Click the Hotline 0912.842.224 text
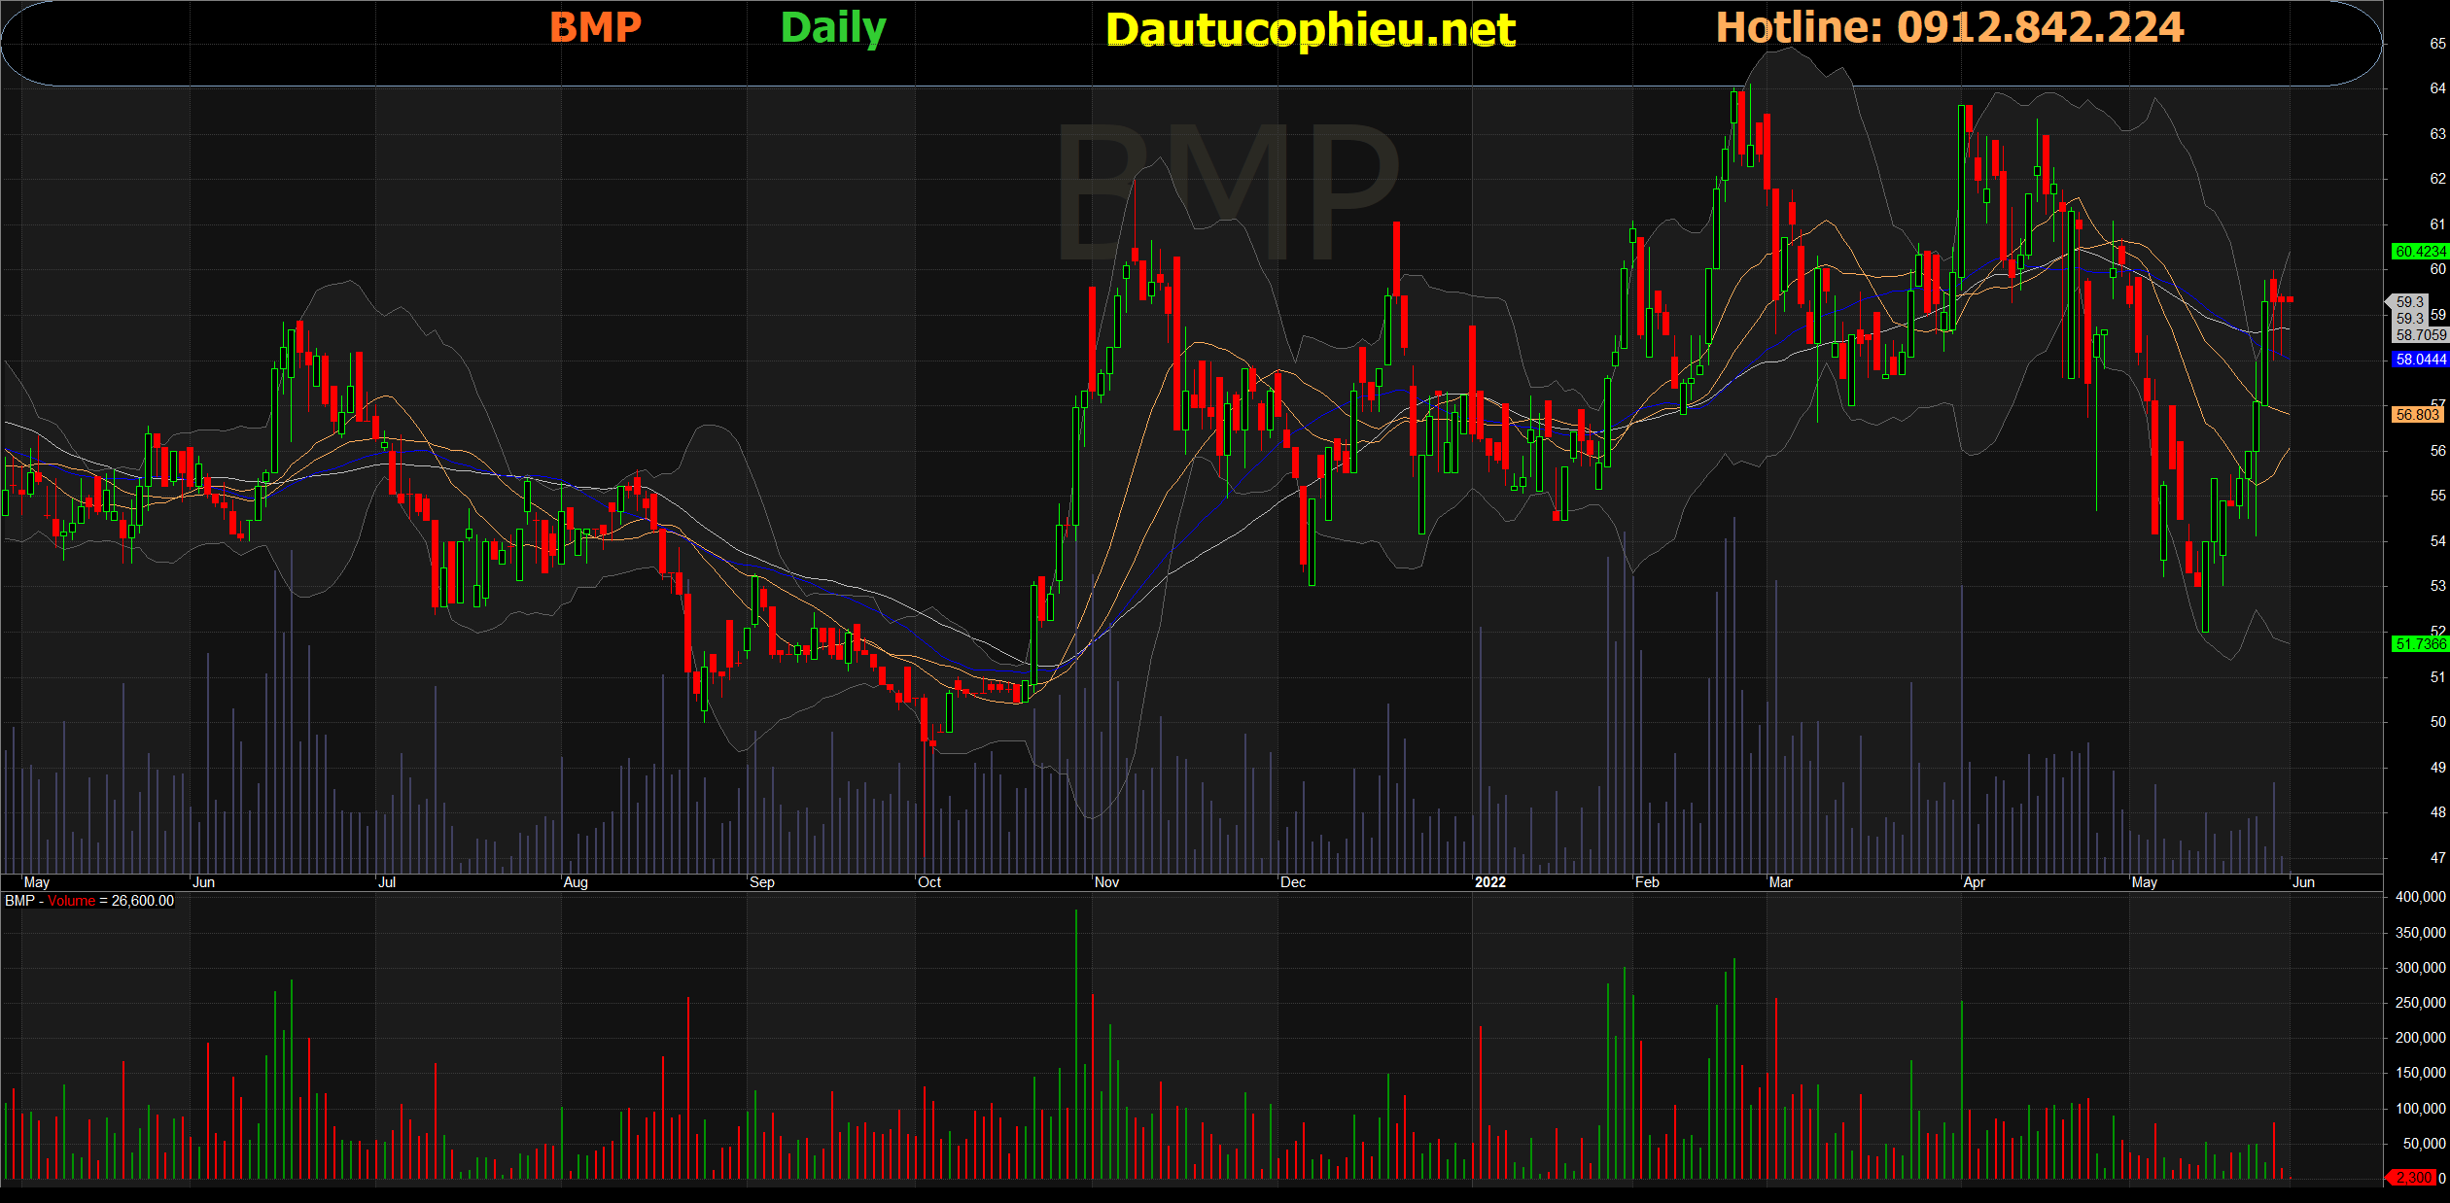Viewport: 2450px width, 1203px height. pyautogui.click(x=1949, y=27)
